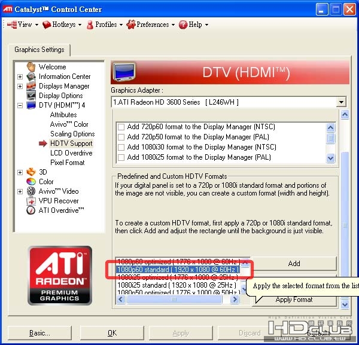Enable Add 720p50 format (PAL) checkbox
Image resolution: width=359 pixels, height=345 pixels.
point(121,137)
